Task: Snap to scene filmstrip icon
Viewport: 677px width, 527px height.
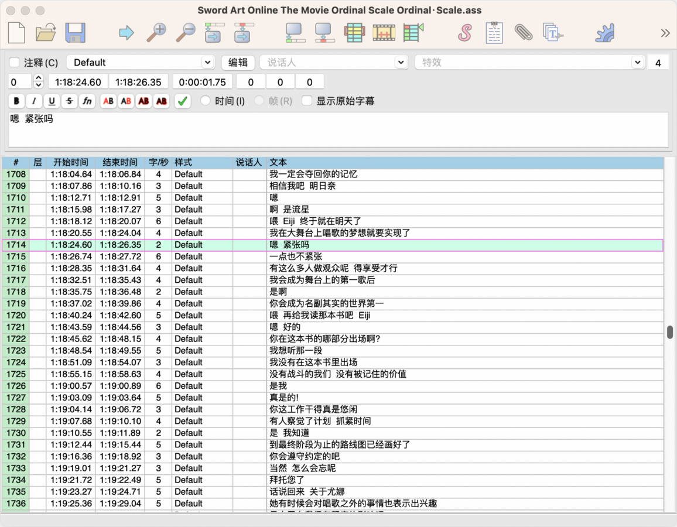Action: click(x=384, y=33)
